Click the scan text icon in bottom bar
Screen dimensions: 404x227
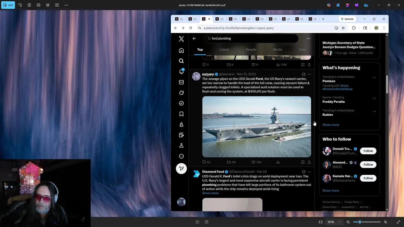coord(207,222)
